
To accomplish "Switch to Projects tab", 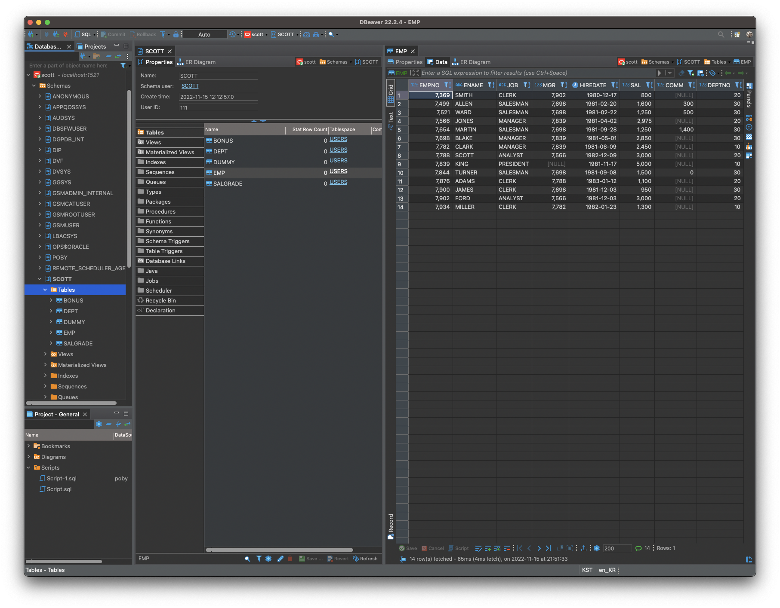I will 92,46.
